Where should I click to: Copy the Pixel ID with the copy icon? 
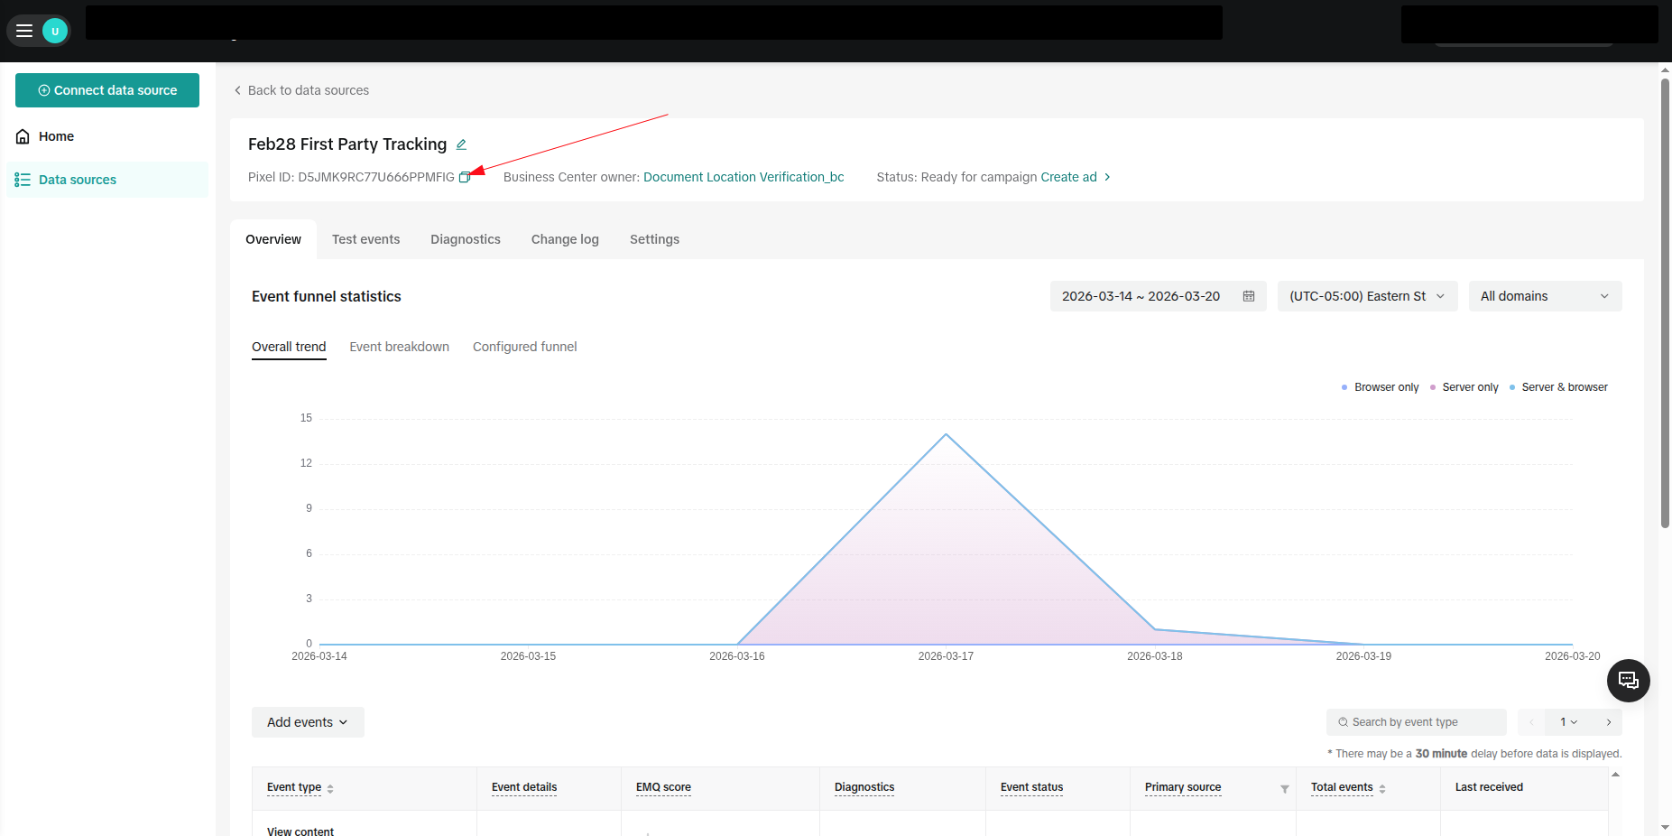(465, 178)
